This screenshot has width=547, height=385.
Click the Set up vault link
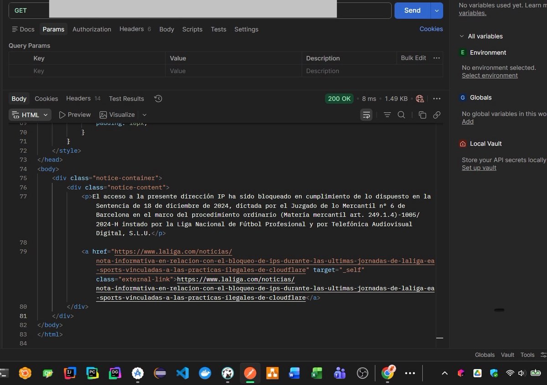coord(479,167)
